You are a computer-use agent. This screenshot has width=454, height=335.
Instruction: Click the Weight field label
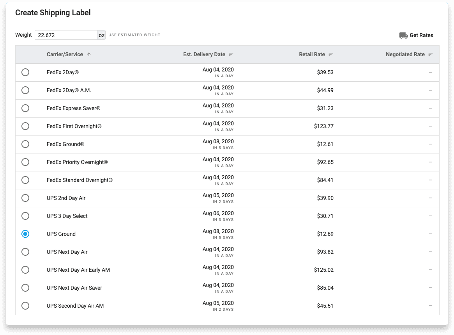[23, 35]
